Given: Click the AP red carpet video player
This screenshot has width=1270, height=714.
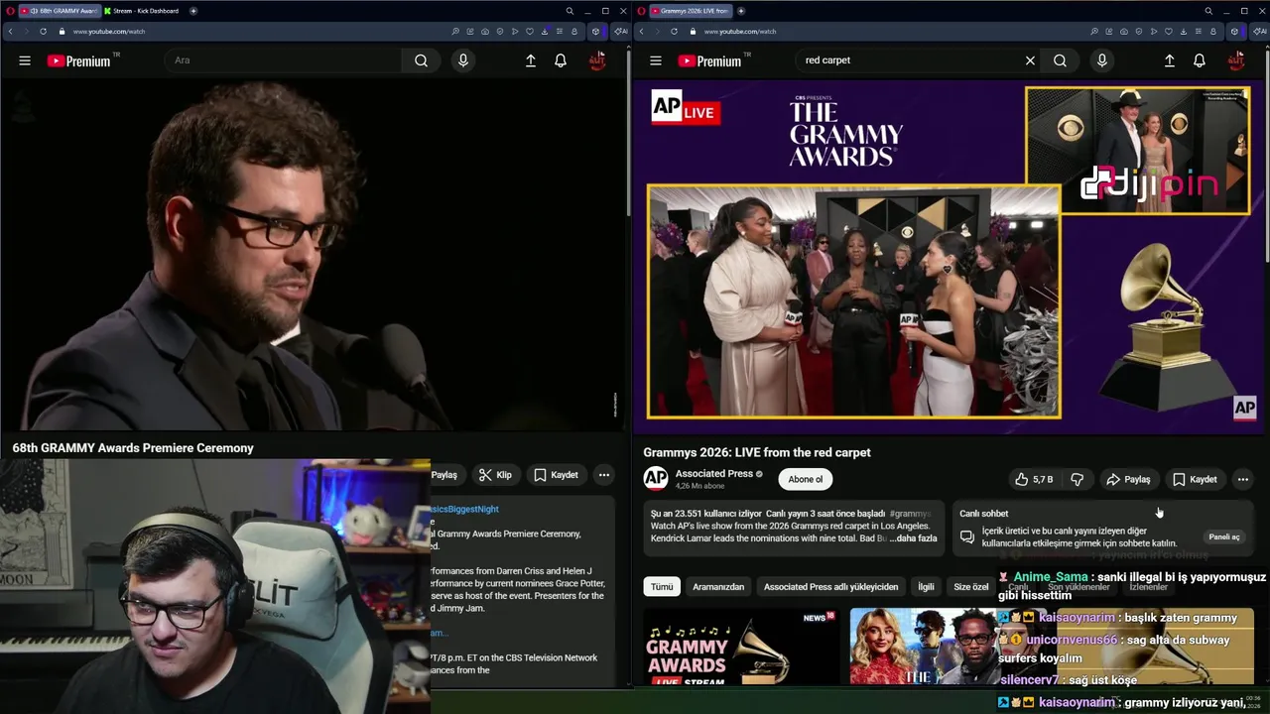Looking at the screenshot, I should (x=949, y=256).
